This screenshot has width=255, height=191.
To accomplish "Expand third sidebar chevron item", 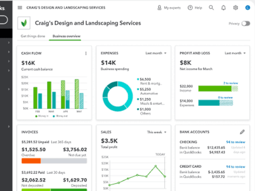I will pos(9,61).
